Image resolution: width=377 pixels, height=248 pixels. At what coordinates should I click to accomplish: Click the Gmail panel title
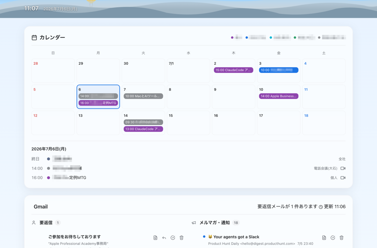[x=41, y=207]
